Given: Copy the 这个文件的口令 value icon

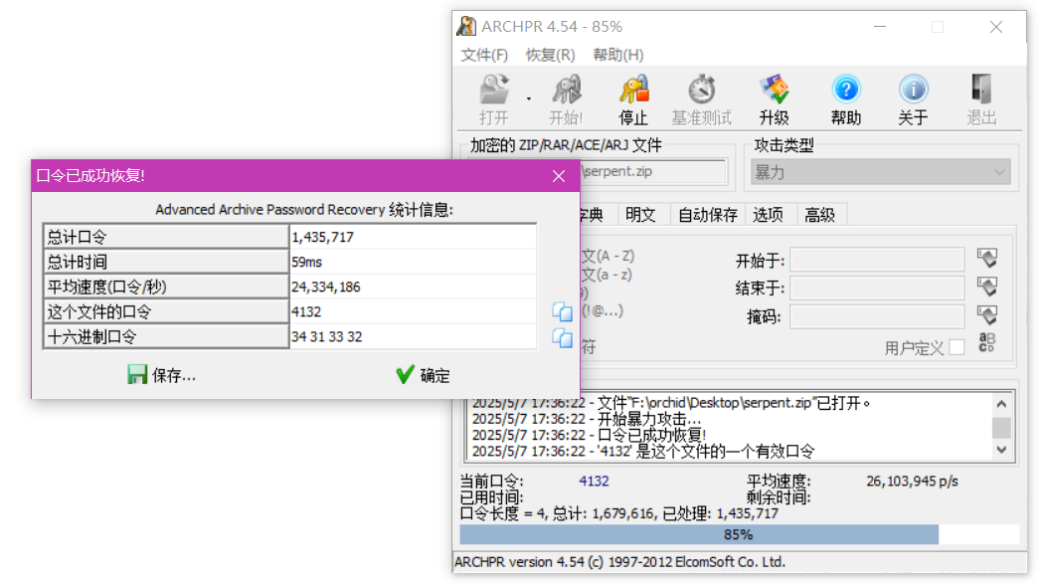Looking at the screenshot, I should pyautogui.click(x=563, y=311).
